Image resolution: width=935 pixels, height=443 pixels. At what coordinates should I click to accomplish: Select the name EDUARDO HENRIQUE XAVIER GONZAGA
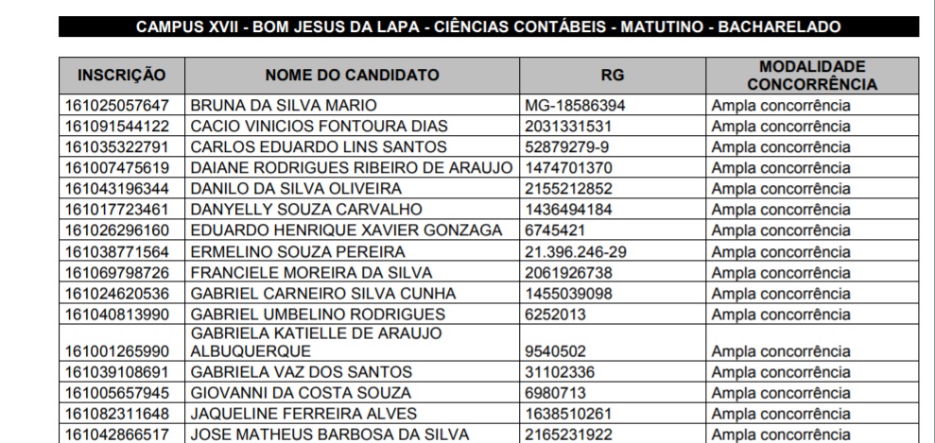point(346,230)
